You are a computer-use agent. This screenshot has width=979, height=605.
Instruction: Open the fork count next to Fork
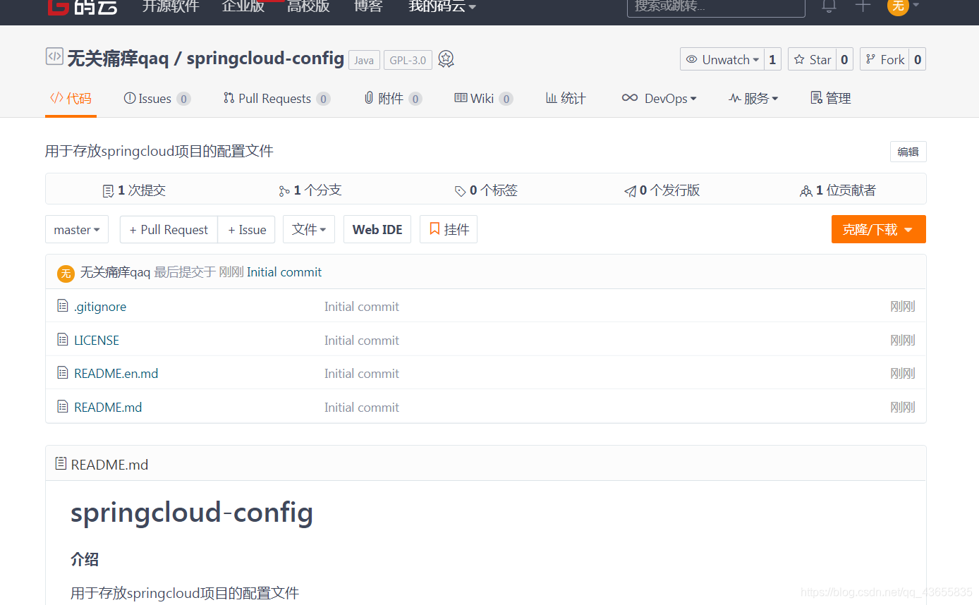coord(918,59)
